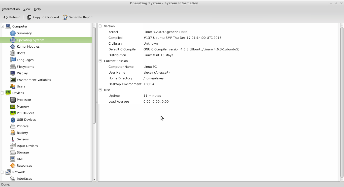This screenshot has width=344, height=187.
Task: Collapse the Version section
Action: pyautogui.click(x=100, y=26)
